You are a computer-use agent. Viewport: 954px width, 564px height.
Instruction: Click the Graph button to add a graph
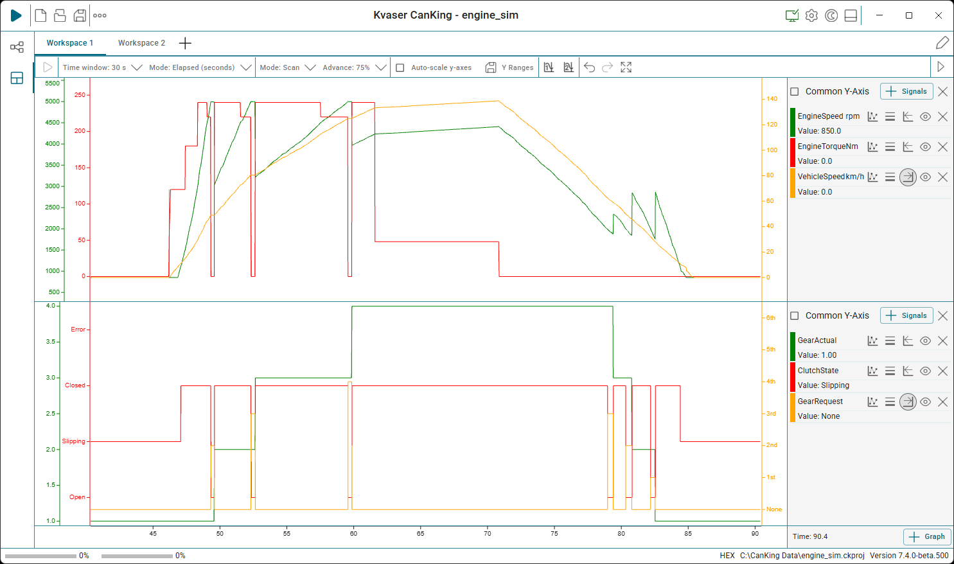pyautogui.click(x=927, y=536)
